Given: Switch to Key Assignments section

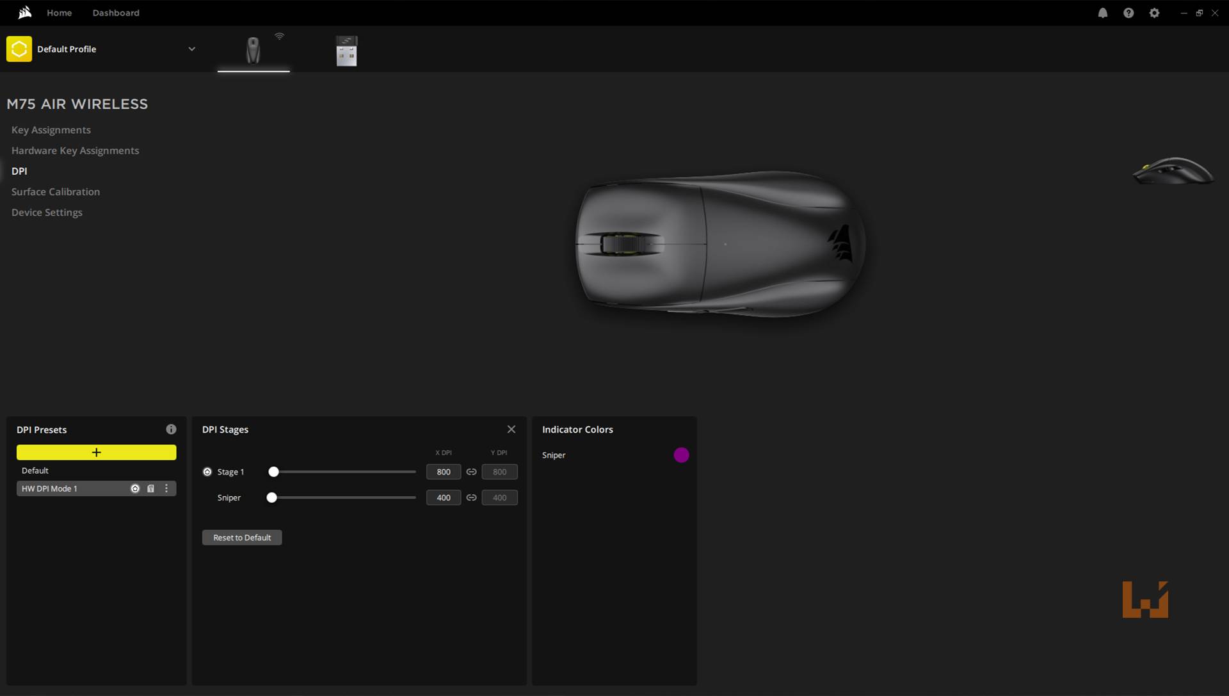Looking at the screenshot, I should coord(51,129).
